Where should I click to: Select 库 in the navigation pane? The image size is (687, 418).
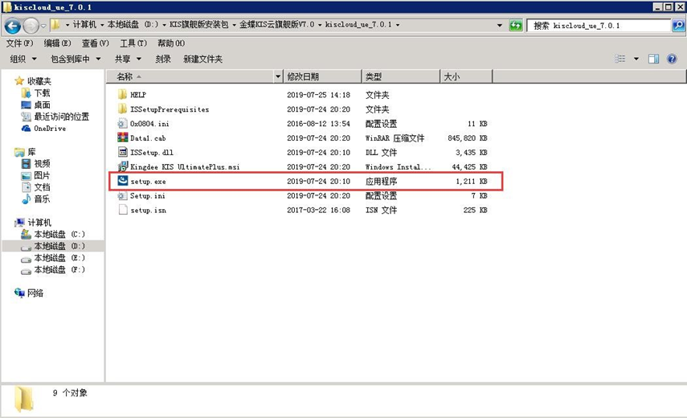point(31,152)
